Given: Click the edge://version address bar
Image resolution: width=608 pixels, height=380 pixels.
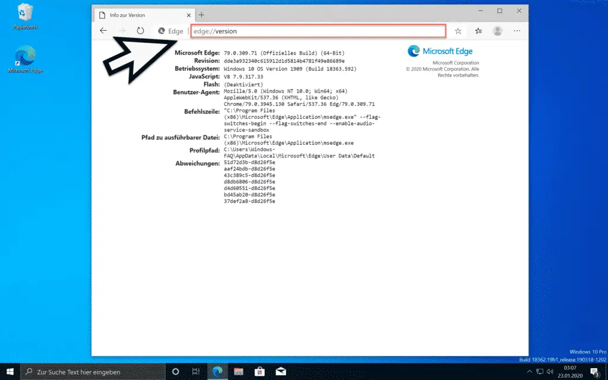Looking at the screenshot, I should pos(318,31).
